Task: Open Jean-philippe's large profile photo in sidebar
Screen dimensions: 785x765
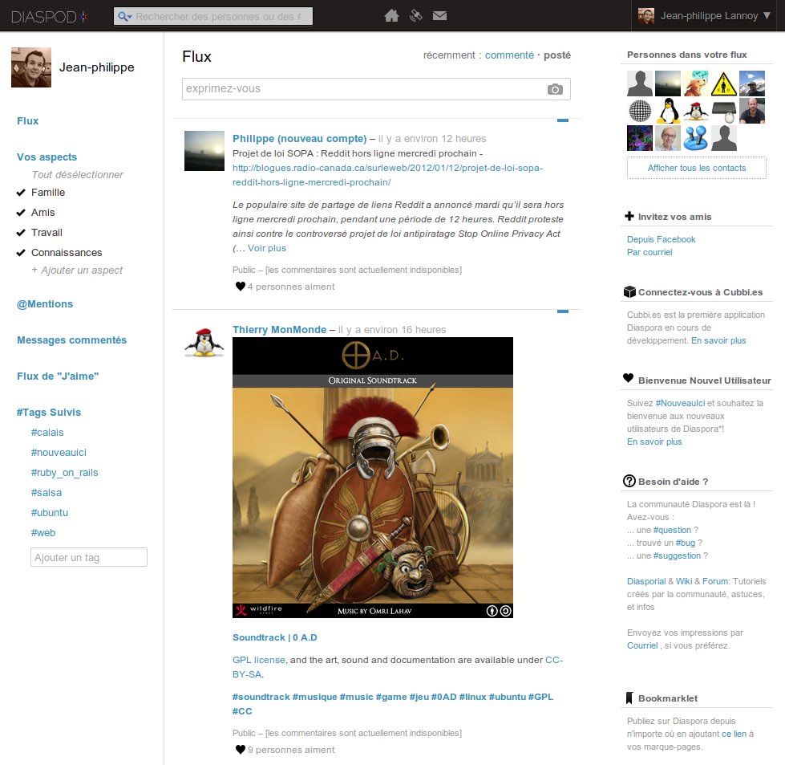Action: pyautogui.click(x=31, y=67)
